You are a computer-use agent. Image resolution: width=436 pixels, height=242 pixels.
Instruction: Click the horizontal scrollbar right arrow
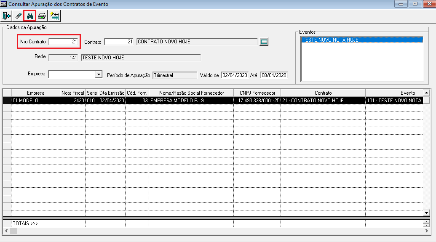point(426,231)
